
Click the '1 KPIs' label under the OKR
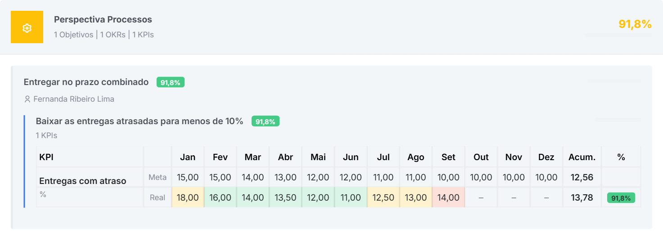coord(46,135)
